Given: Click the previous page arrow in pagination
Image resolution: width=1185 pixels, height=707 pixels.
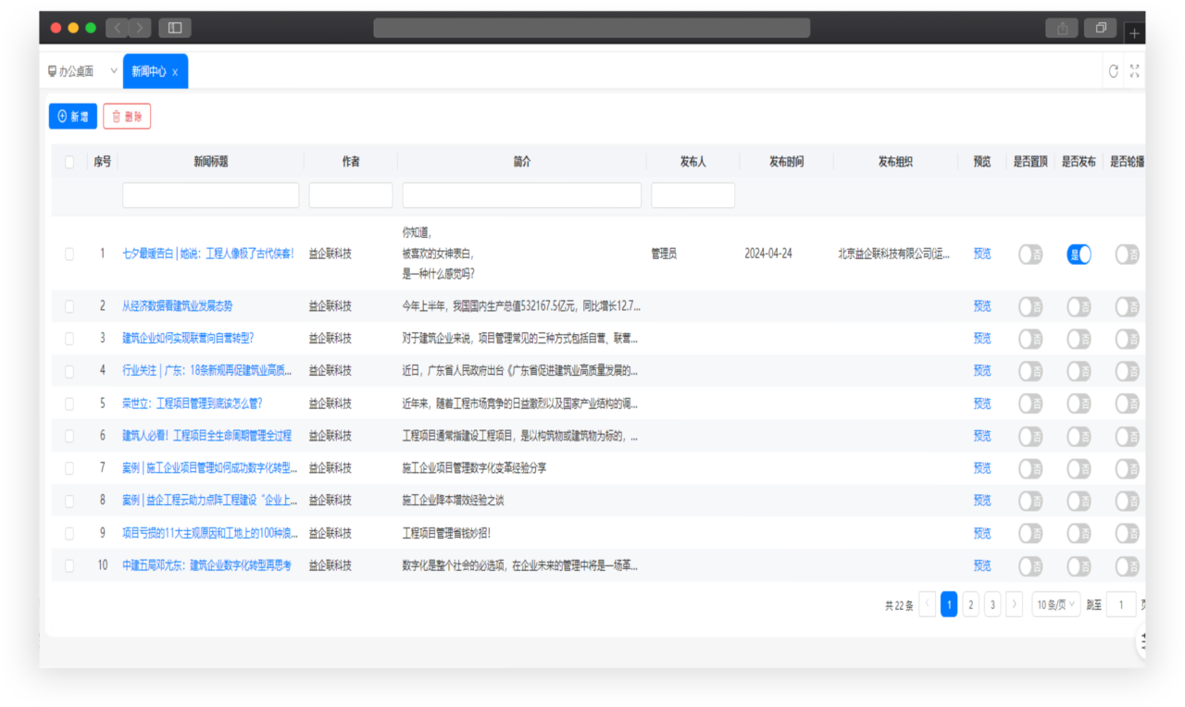Looking at the screenshot, I should (927, 605).
